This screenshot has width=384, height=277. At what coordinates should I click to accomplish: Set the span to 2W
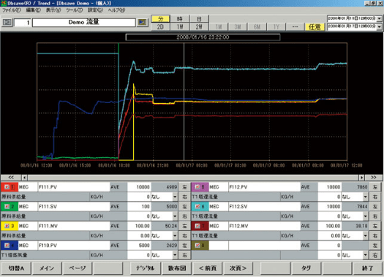click(x=199, y=26)
